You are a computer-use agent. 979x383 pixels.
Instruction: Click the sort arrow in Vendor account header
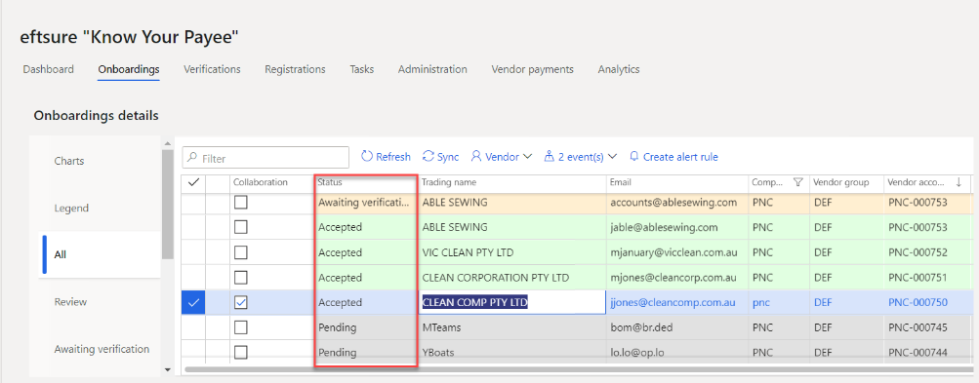(959, 182)
